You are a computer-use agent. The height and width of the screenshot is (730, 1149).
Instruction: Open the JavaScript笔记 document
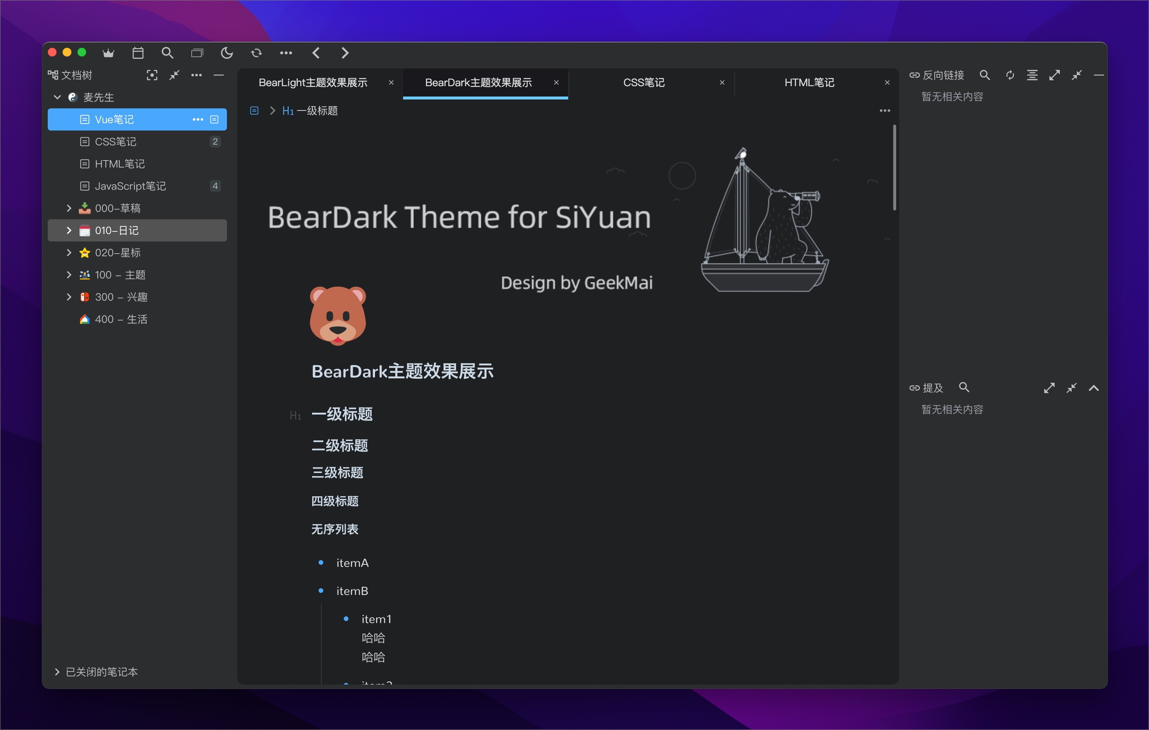[130, 186]
